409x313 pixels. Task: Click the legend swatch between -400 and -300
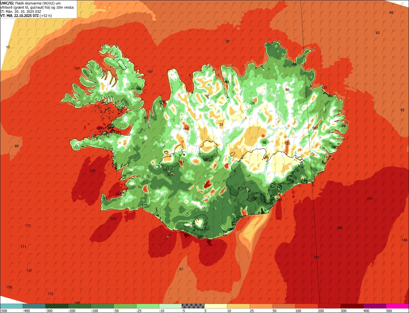(x=34, y=306)
